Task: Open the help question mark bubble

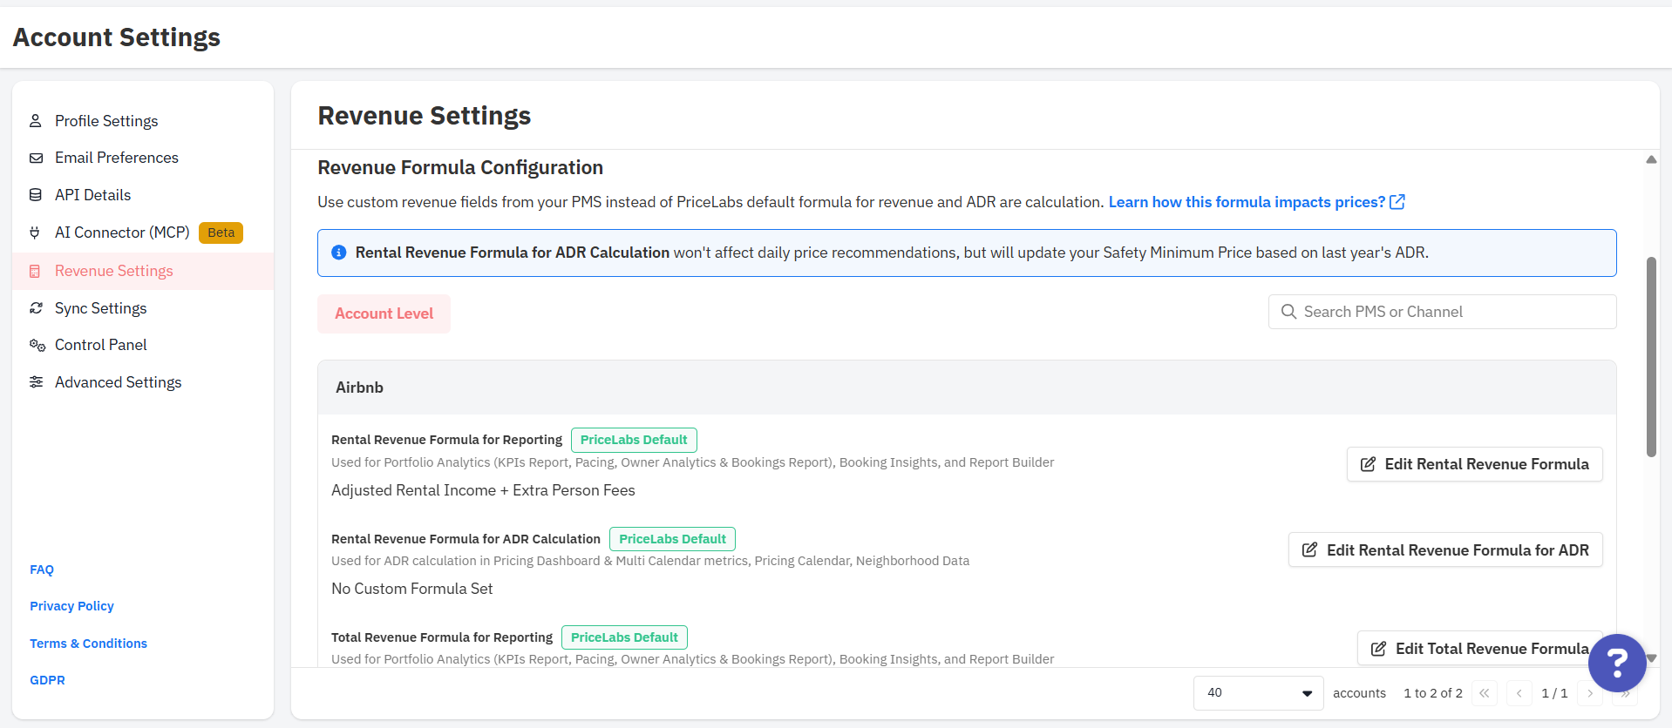Action: pyautogui.click(x=1617, y=663)
